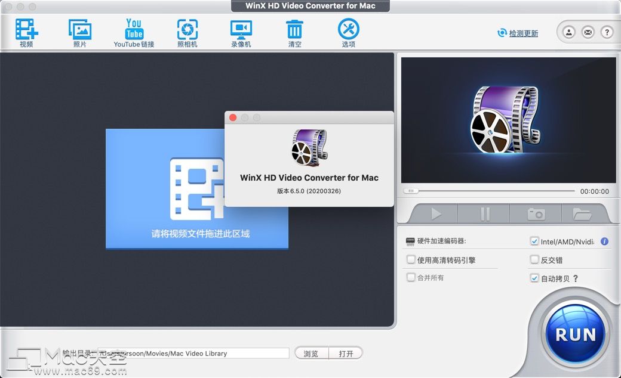Launch the 录像机 screen recorder icon
The width and height of the screenshot is (621, 378).
point(241,28)
